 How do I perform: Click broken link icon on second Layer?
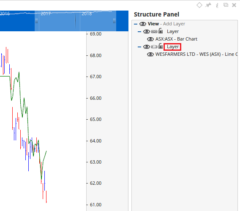click(154, 47)
